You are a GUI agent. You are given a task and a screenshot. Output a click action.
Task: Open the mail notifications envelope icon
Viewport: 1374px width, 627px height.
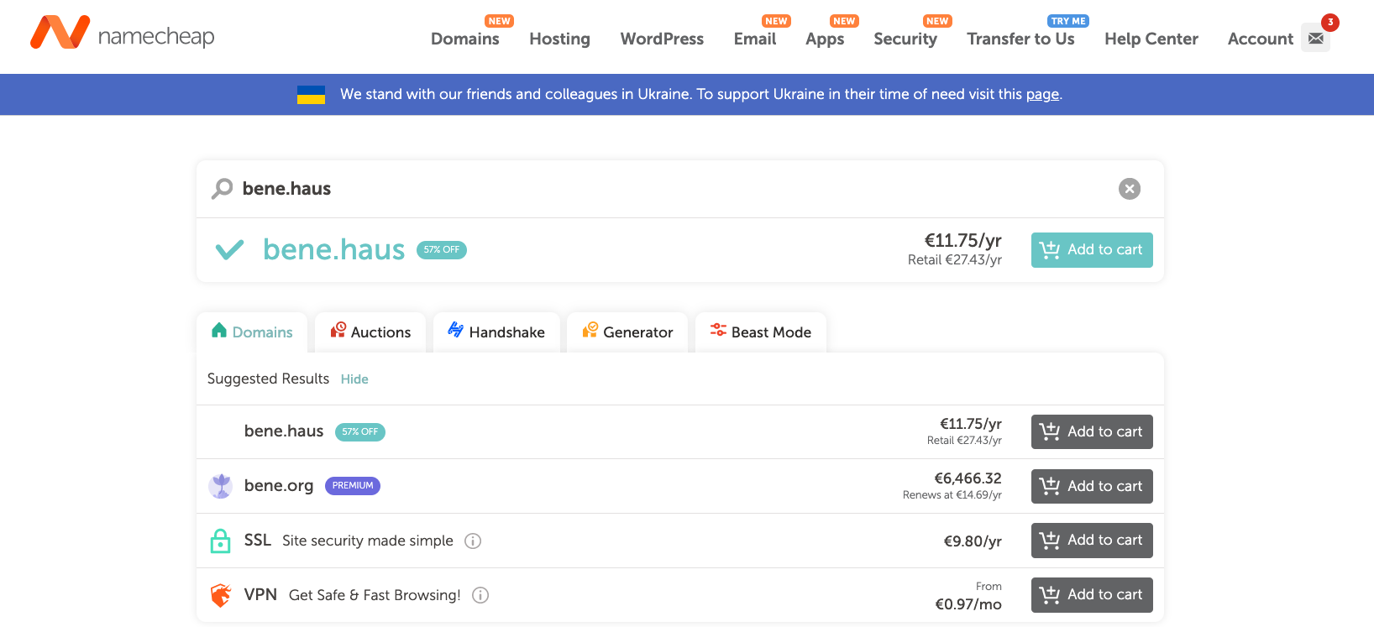(x=1315, y=38)
